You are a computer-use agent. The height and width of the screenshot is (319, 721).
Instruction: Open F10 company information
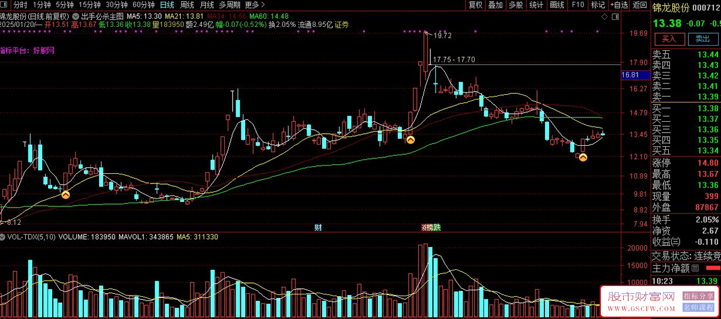(x=578, y=5)
